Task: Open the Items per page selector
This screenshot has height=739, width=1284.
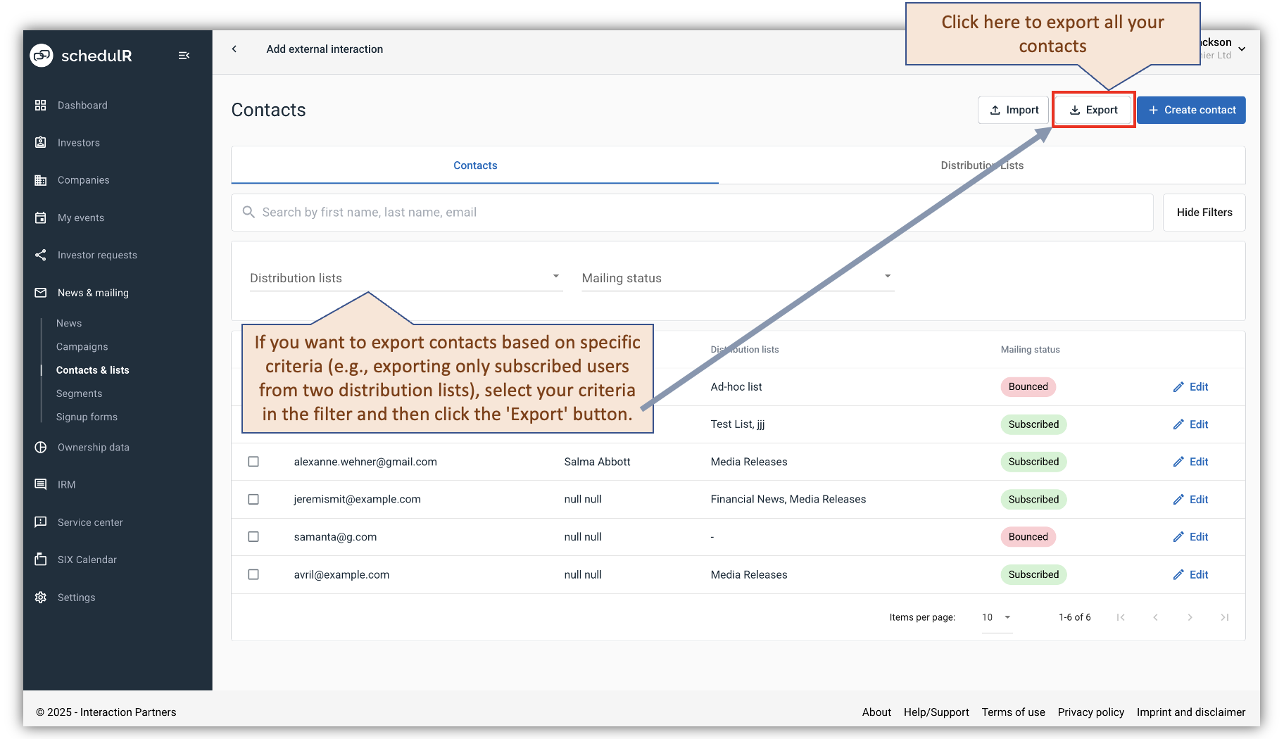Action: [x=996, y=617]
